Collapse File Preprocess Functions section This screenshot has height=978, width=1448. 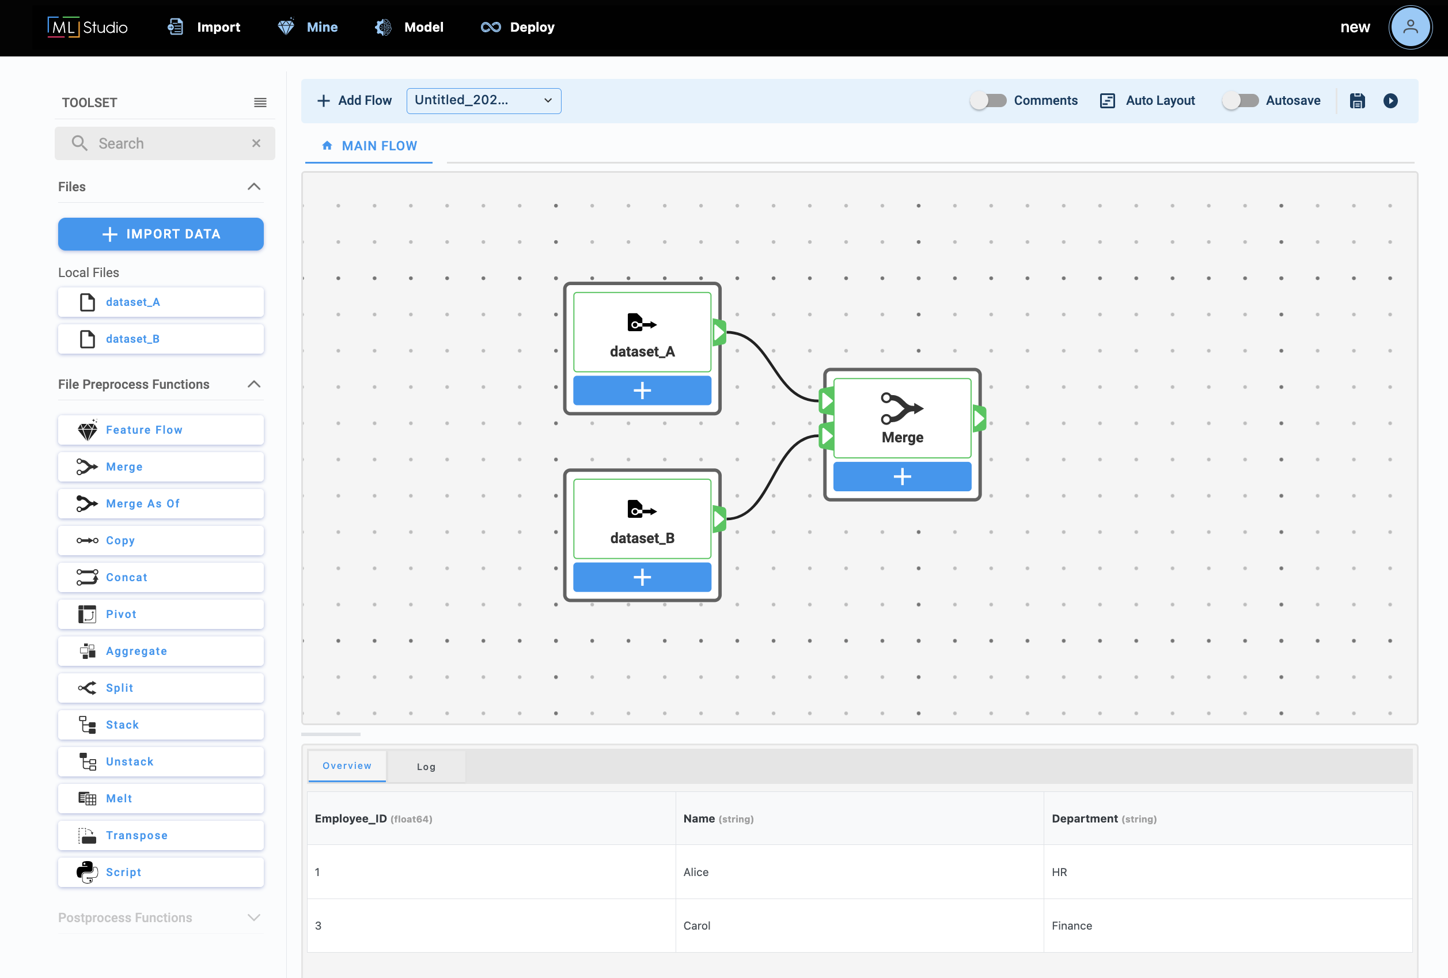click(253, 384)
